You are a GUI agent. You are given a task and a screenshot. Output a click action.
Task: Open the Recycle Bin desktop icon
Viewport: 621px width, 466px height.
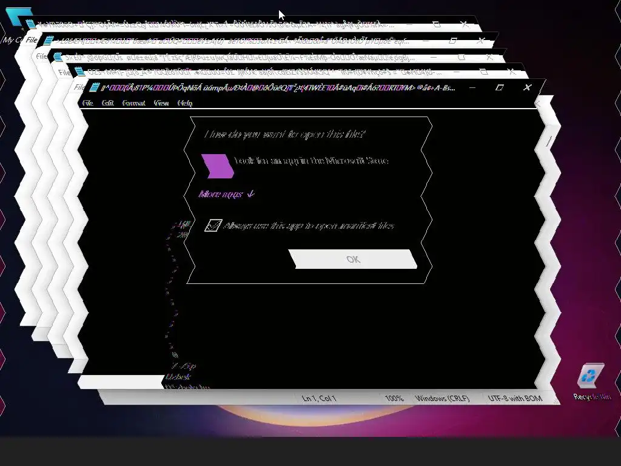pyautogui.click(x=591, y=380)
